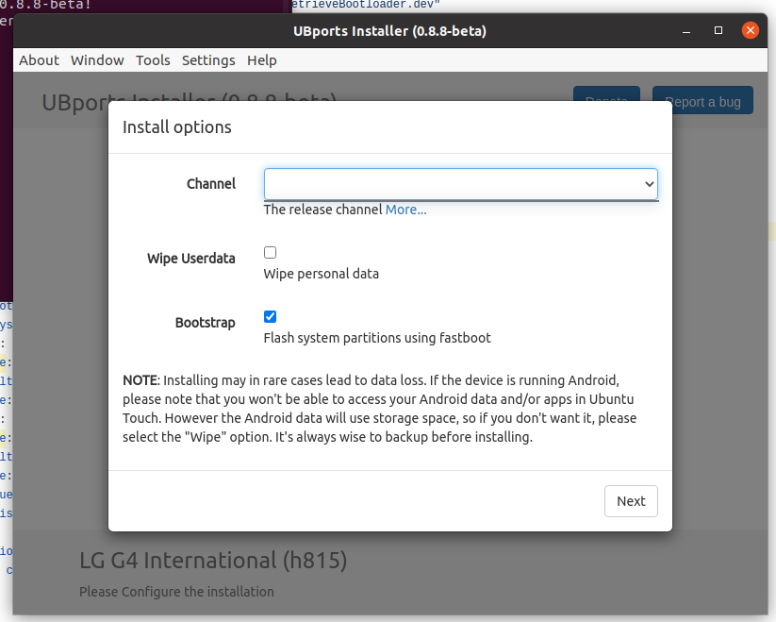Uncheck the Bootstrap checkbox
Viewport: 776px width, 622px height.
pyautogui.click(x=271, y=317)
